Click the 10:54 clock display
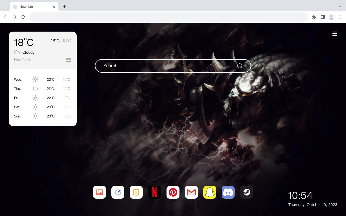This screenshot has height=216, width=346. click(300, 195)
